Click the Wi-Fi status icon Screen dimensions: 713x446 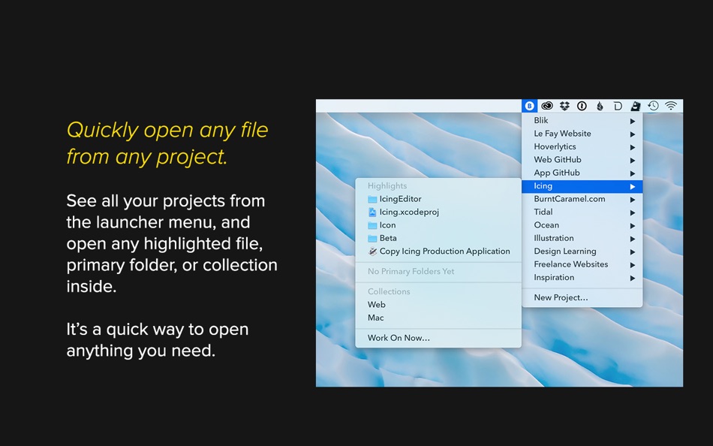(671, 106)
